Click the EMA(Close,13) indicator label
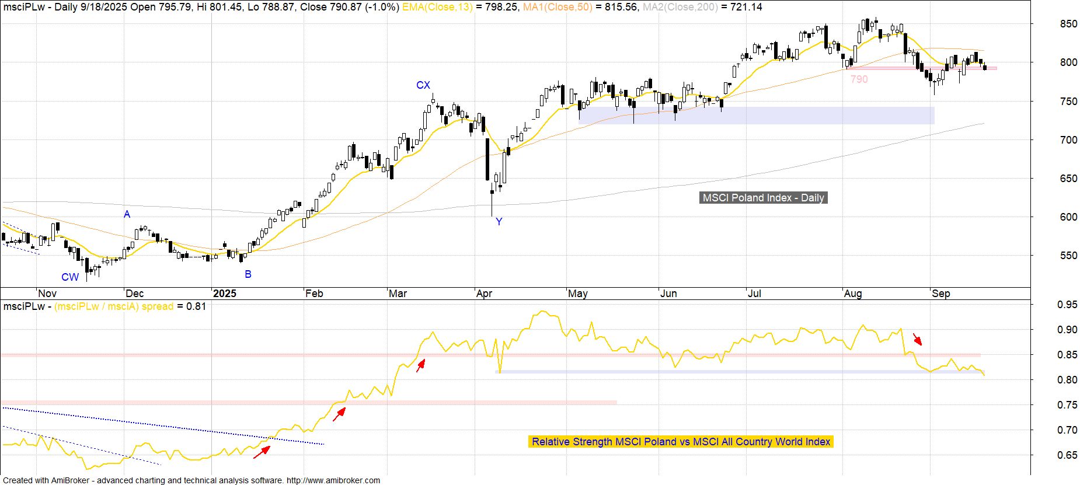The height and width of the screenshot is (485, 1080). [437, 7]
